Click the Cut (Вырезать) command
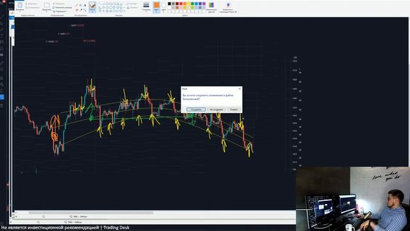410x231 pixels. (x=32, y=4)
